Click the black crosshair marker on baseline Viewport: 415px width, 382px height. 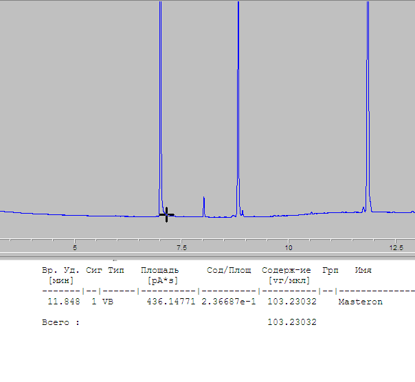tap(166, 215)
